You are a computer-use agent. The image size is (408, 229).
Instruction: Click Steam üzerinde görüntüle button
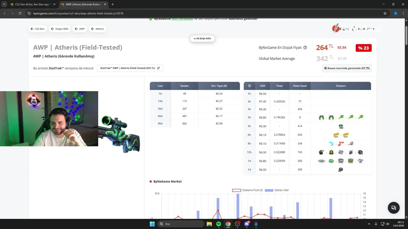point(347,68)
